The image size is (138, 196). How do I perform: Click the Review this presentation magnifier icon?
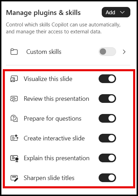(14, 99)
